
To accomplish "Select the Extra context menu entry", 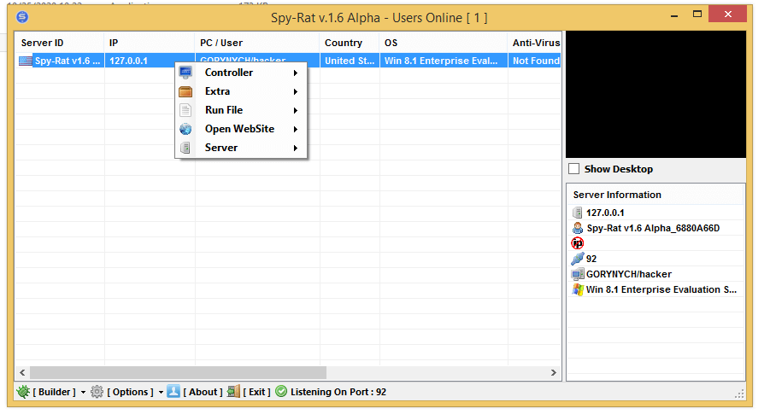I will tap(217, 91).
